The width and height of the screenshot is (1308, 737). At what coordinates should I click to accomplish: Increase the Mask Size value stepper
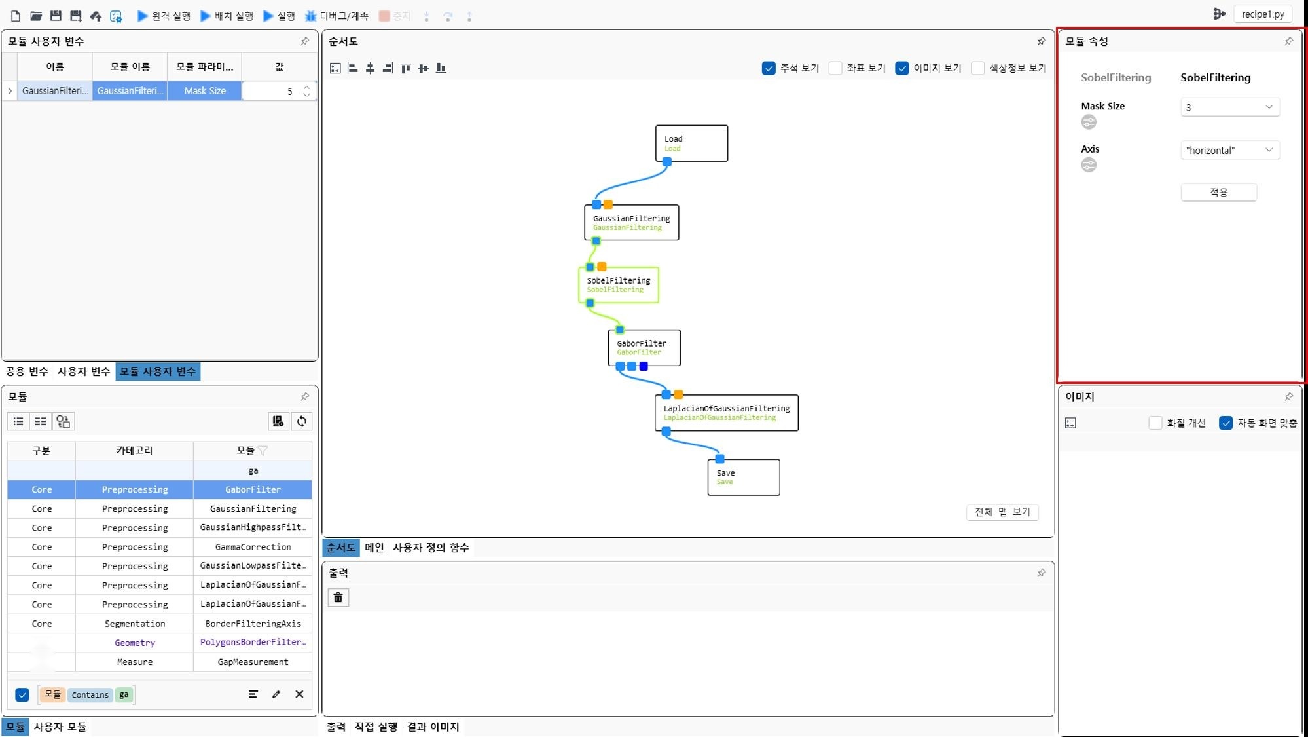pos(306,86)
